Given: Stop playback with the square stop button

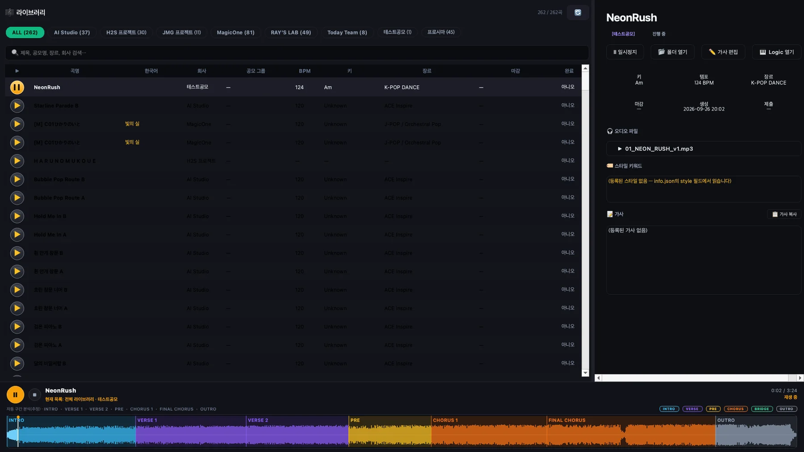Looking at the screenshot, I should coord(34,395).
